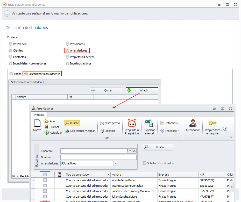Image resolution: width=241 pixels, height=202 pixels.
Task: Click Exportar a excel icon
Action: click(149, 123)
